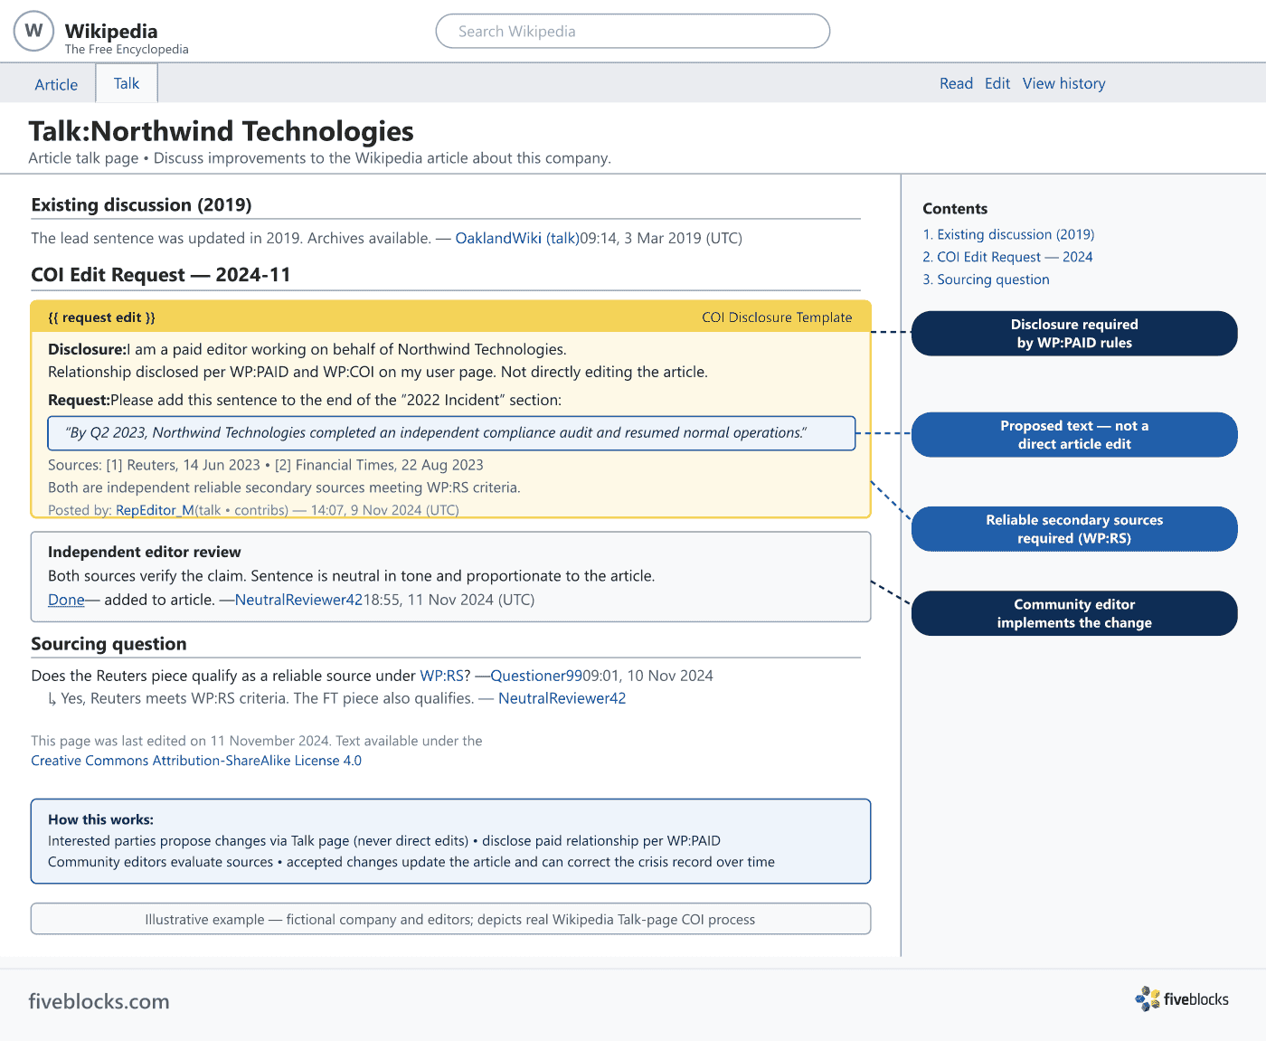Click the Done link in editor review
Image resolution: width=1266 pixels, height=1041 pixels.
click(66, 600)
